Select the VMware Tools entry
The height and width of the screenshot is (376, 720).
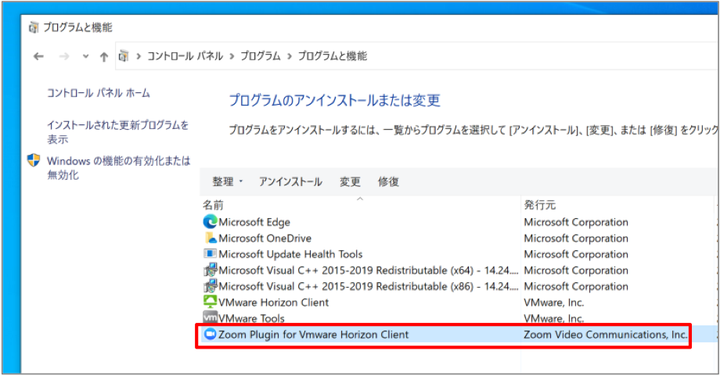coord(252,318)
